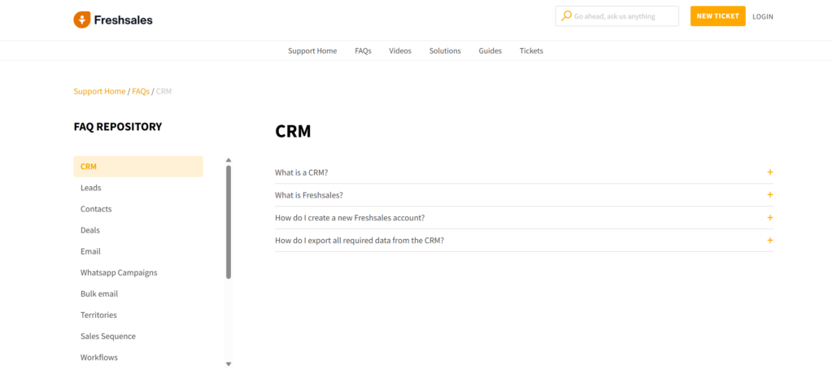Open the Videos navigation tab
The image size is (833, 392).
click(399, 50)
